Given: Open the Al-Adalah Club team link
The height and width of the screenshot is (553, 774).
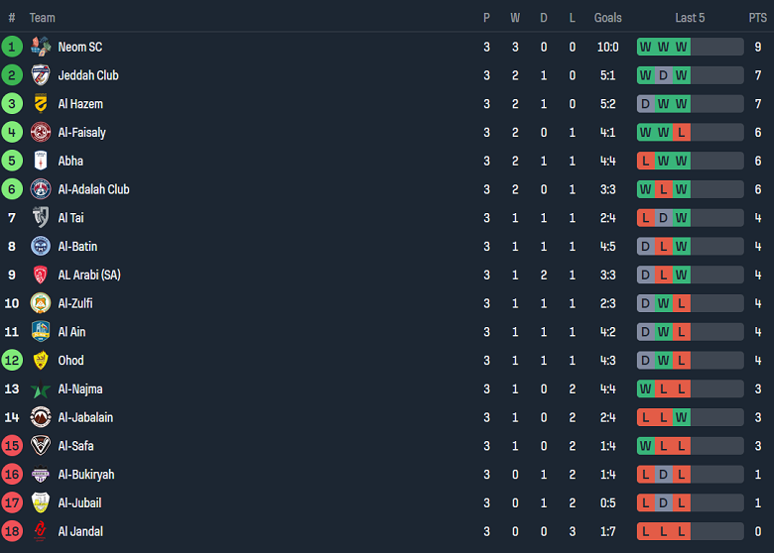Looking at the screenshot, I should click(93, 189).
